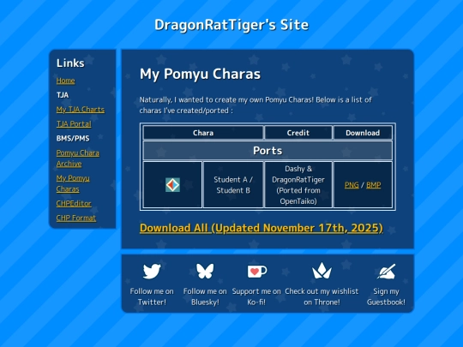Click Download All (Updated November 17th, 2025)

click(262, 228)
